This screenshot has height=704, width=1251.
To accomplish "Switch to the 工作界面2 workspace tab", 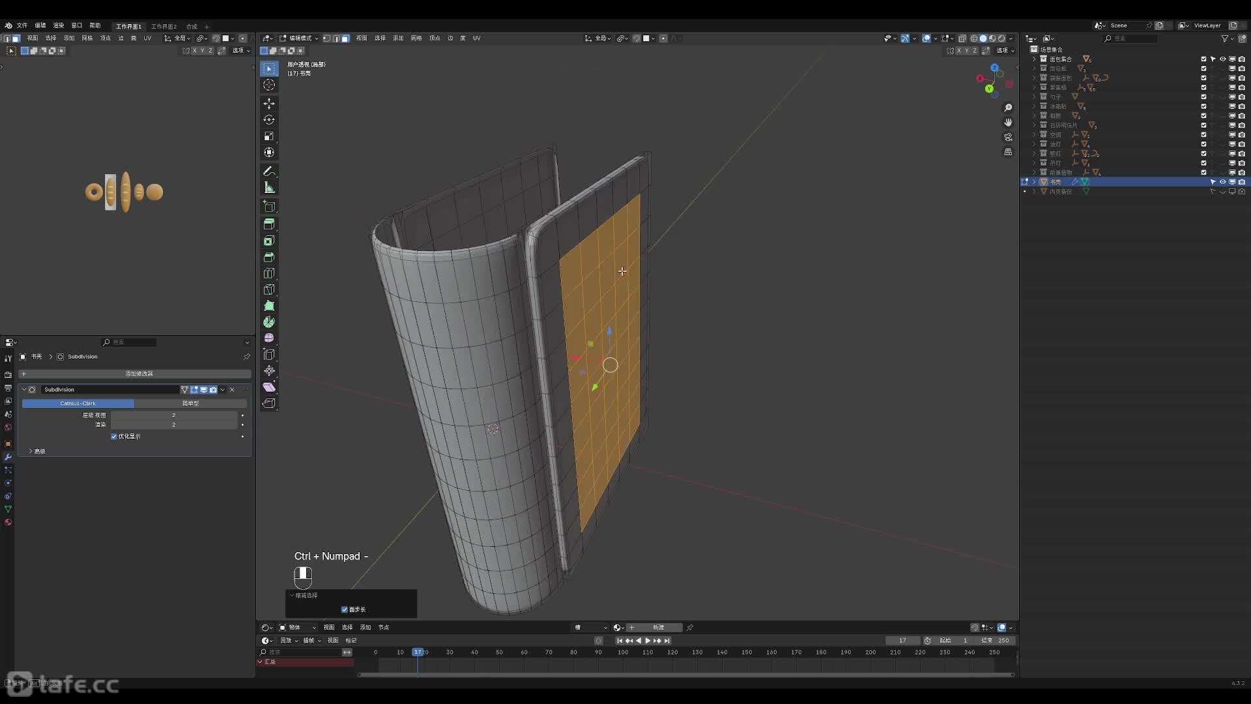I will tap(164, 27).
